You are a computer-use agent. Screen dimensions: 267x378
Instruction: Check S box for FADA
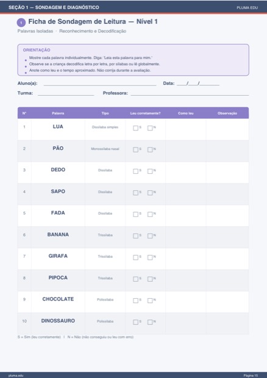point(135,215)
